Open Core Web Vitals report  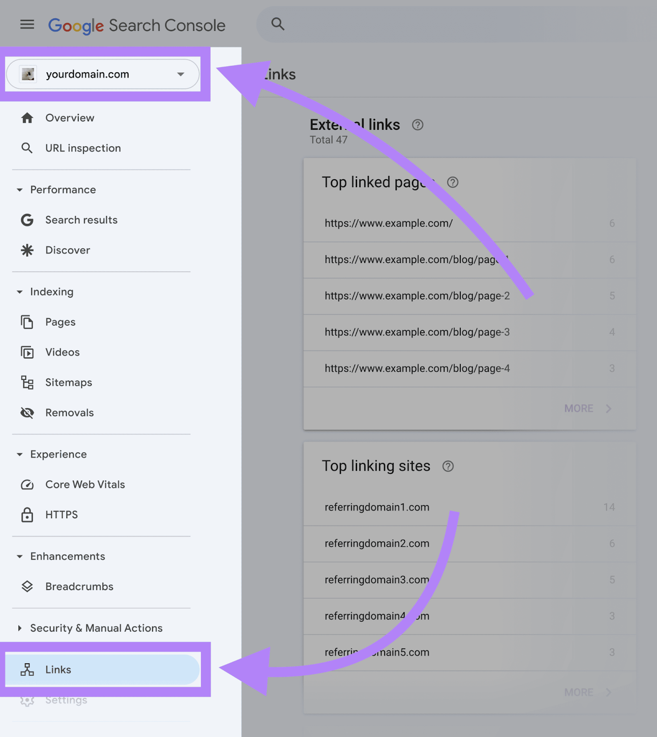pos(85,485)
